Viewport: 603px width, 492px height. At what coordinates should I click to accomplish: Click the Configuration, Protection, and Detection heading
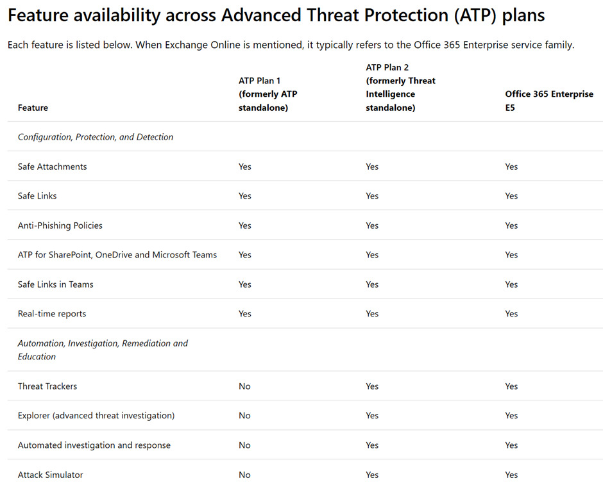96,137
